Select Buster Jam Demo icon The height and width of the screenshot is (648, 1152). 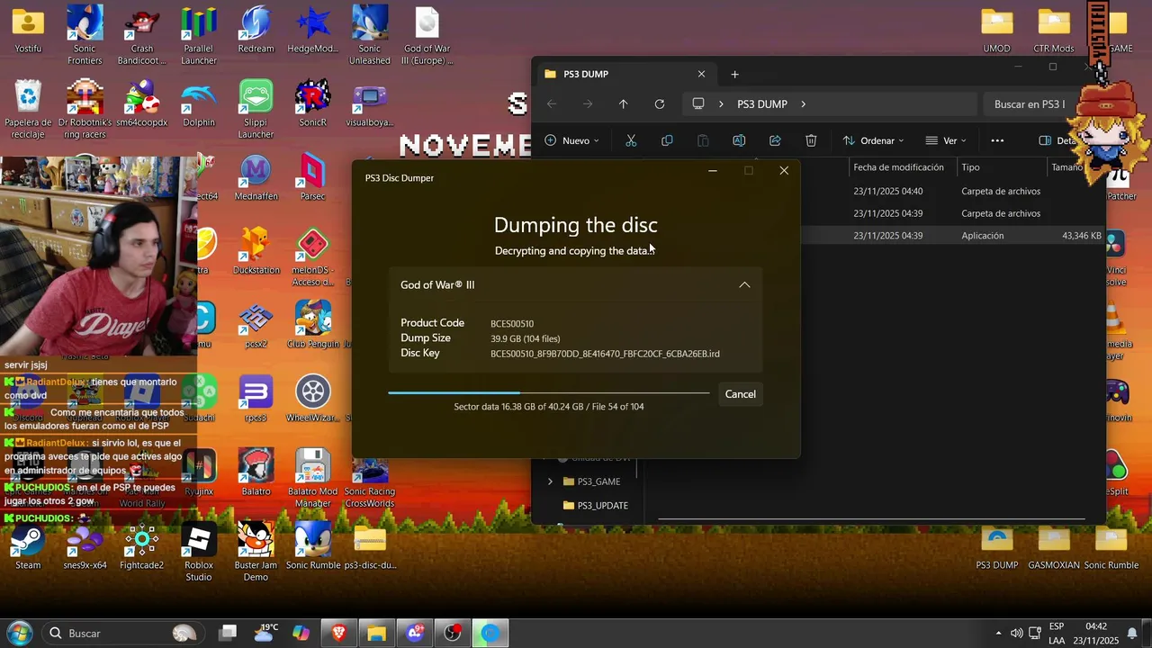256,553
